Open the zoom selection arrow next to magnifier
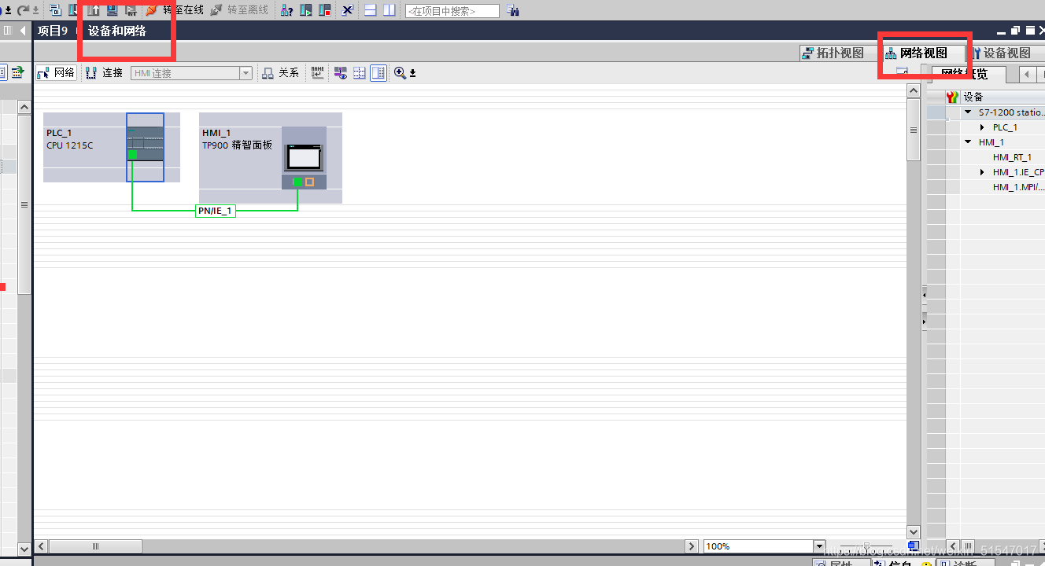Screen dimensions: 1045x566 pos(412,74)
